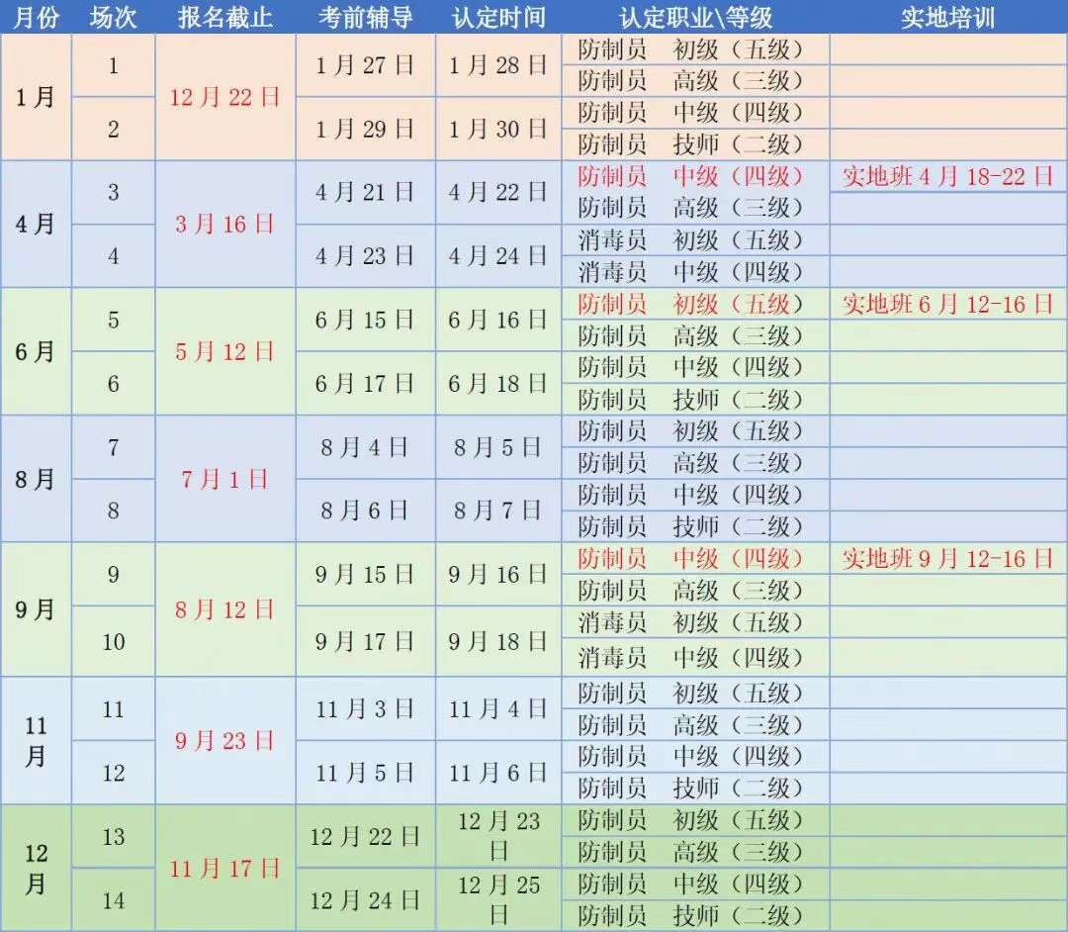Select the 实地班4月18-22日 training cell
The width and height of the screenshot is (1068, 932).
947,177
